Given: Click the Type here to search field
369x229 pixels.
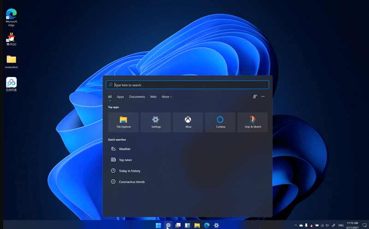Looking at the screenshot, I should coord(189,85).
